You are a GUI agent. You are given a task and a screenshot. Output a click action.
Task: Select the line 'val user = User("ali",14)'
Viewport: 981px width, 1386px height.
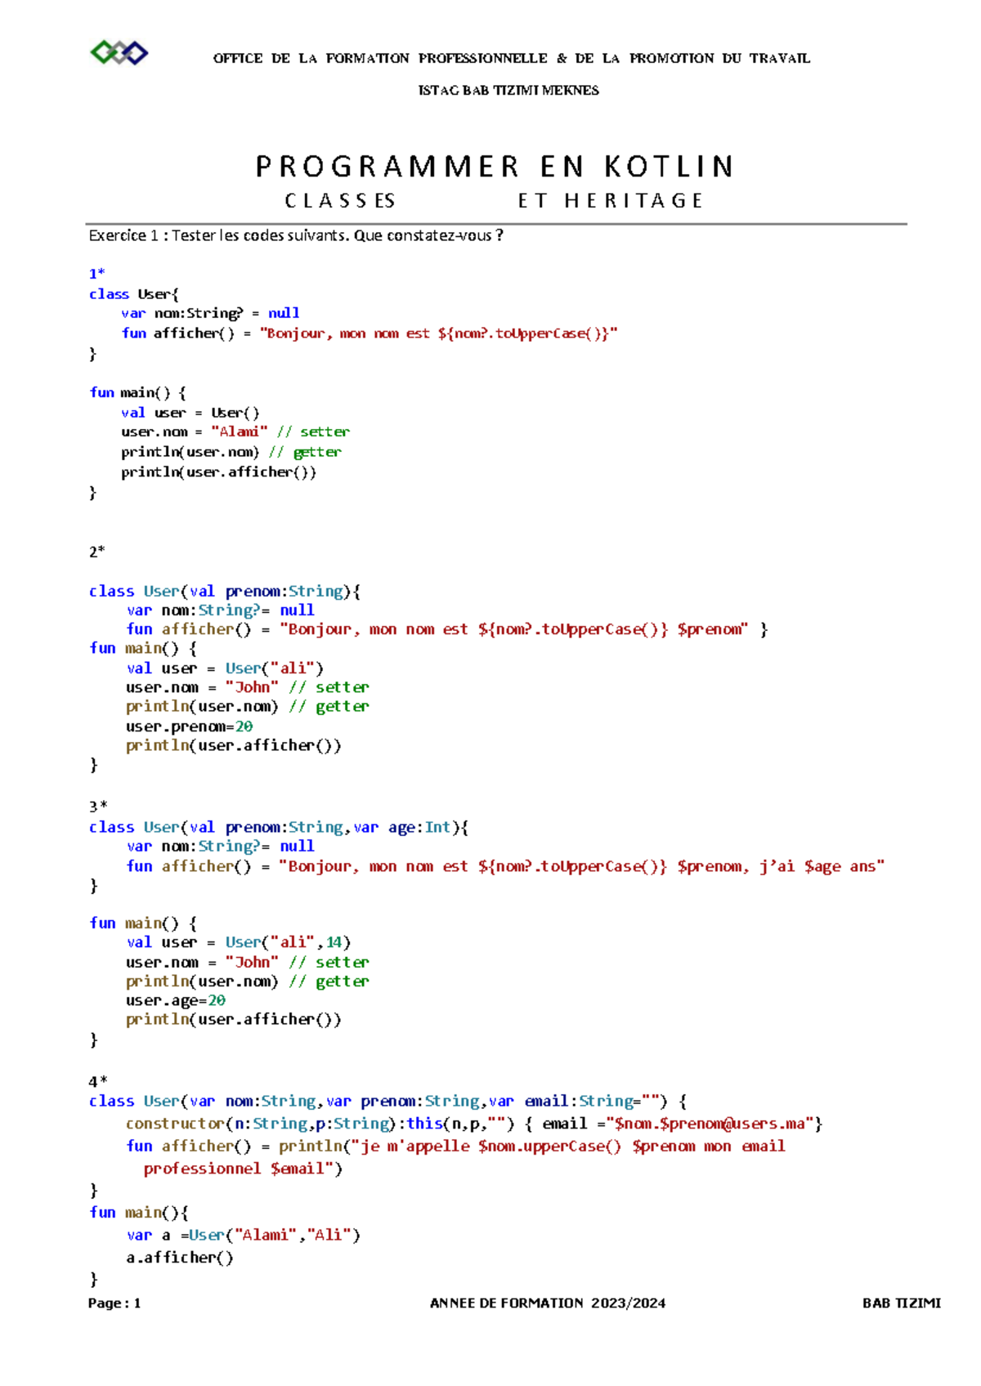pos(239,942)
